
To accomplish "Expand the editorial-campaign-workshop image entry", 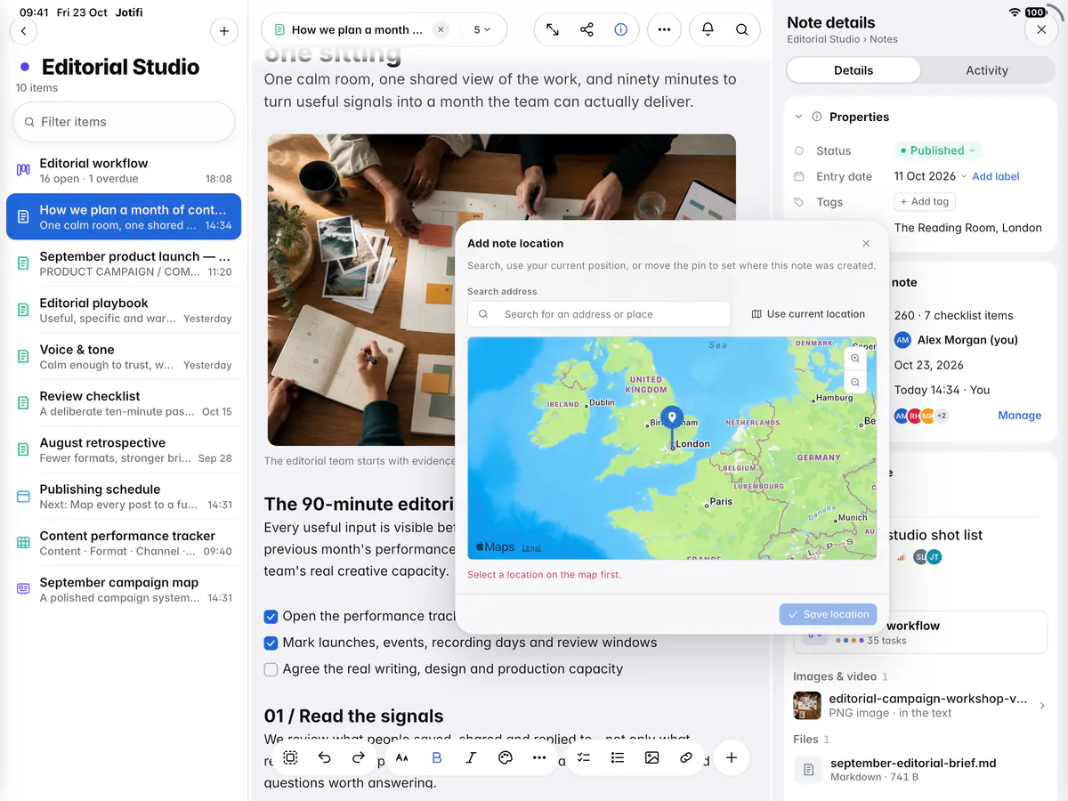I will 1042,705.
